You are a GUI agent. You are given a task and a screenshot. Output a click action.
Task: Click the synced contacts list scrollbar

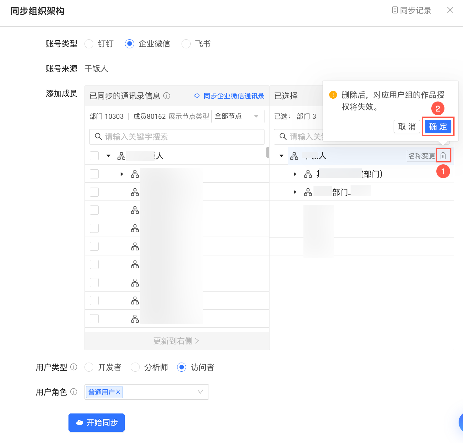point(268,152)
